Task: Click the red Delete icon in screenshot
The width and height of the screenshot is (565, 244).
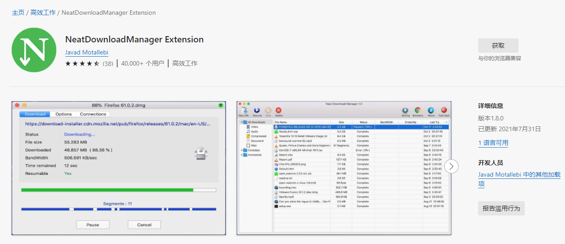Action: (279, 111)
